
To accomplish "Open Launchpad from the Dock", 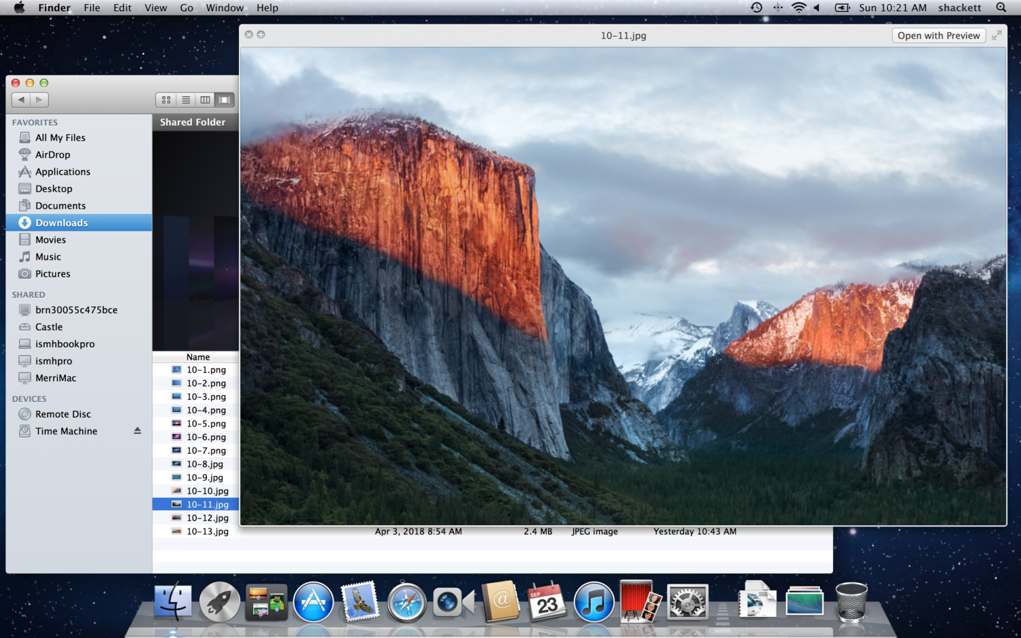I will (219, 601).
